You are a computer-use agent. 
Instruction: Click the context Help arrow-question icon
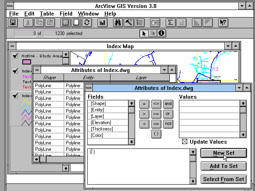[x=223, y=22]
